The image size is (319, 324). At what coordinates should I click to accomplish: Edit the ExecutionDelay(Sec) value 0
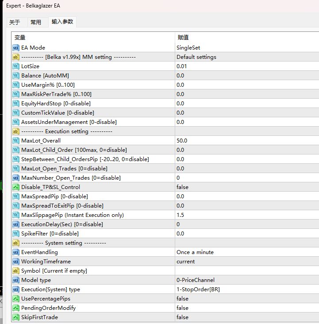point(247,224)
